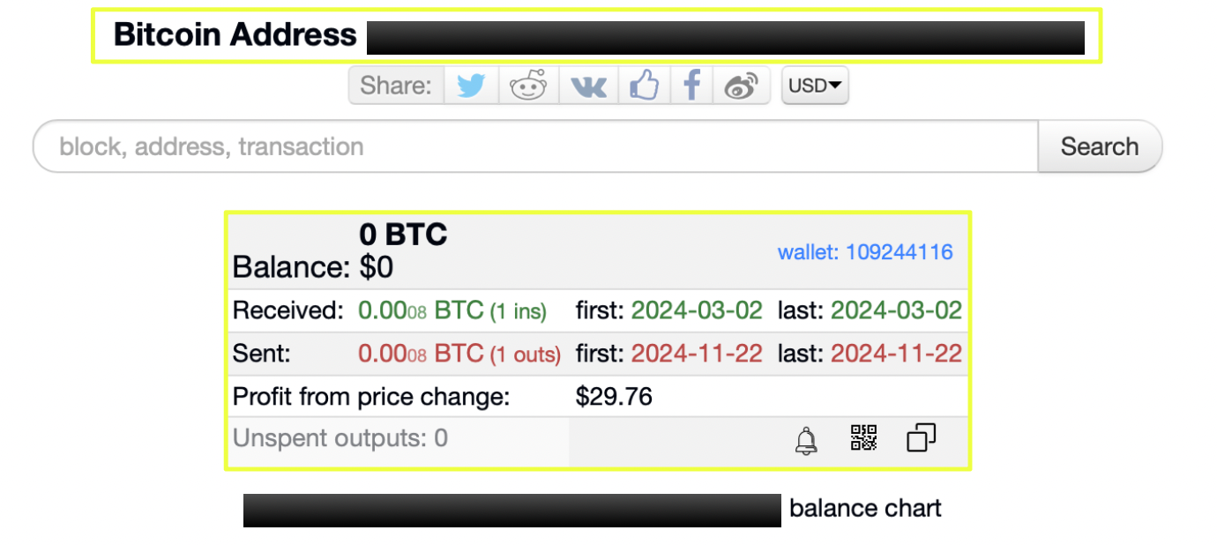Open the USD currency dropdown
The image size is (1217, 545).
tap(815, 86)
